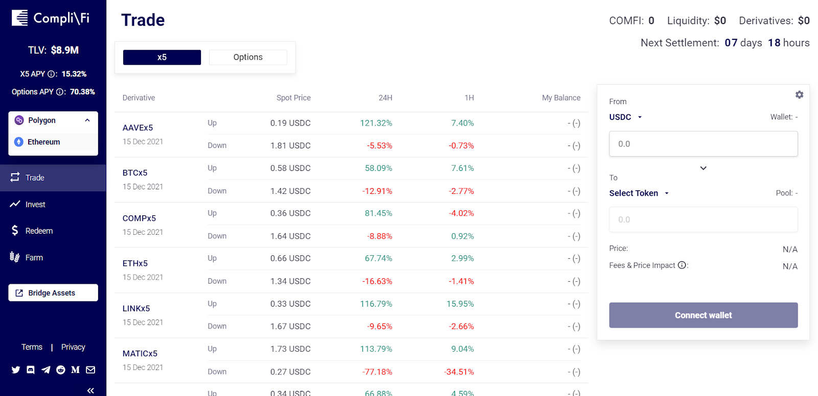Select the ETHx5 derivative name
This screenshot has width=818, height=396.
point(135,263)
